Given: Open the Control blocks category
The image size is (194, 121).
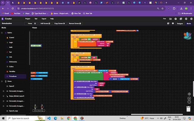Looking at the screenshot, I should tap(12, 37).
